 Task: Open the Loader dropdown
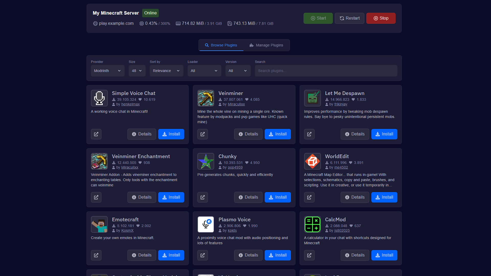click(x=204, y=71)
